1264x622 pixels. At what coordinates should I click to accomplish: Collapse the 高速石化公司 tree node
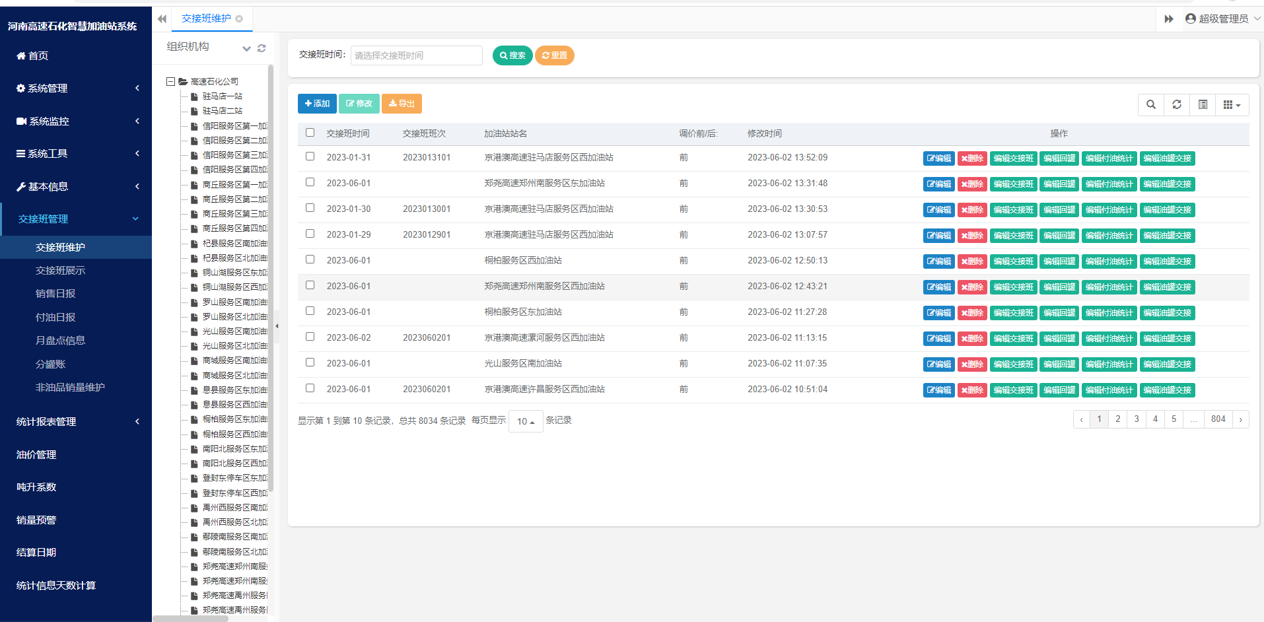click(171, 82)
